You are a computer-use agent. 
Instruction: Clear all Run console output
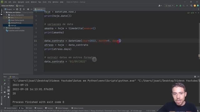(8, 97)
